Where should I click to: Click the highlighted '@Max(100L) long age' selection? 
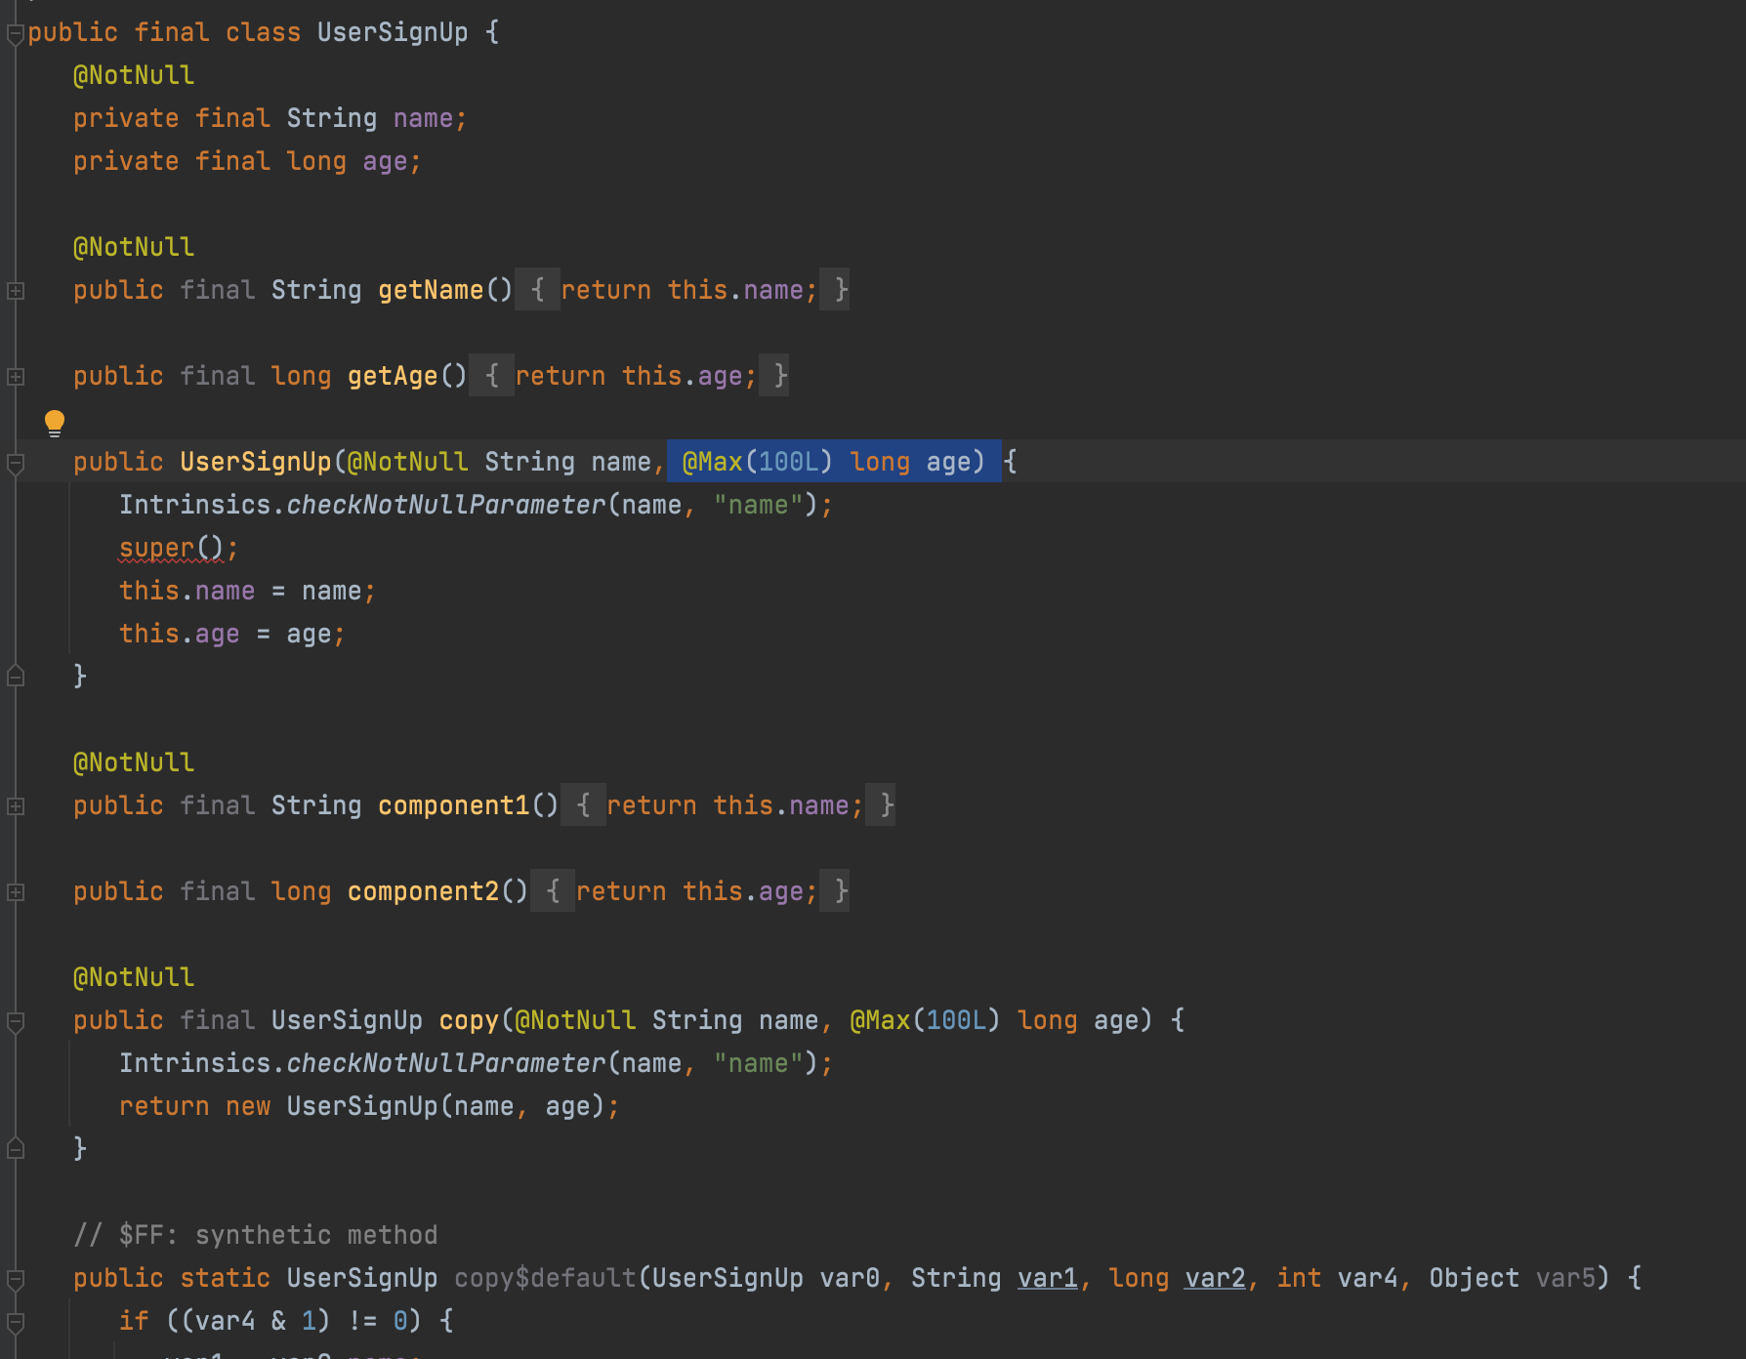click(834, 462)
